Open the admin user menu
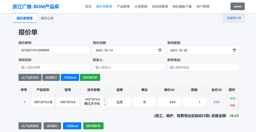The image size is (256, 132). 237,6
